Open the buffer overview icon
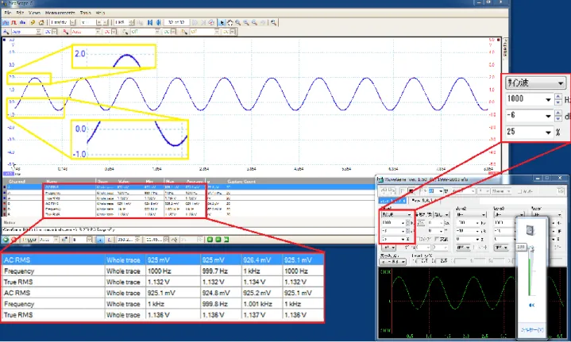Viewport: 571px width, 342px height. click(211, 22)
